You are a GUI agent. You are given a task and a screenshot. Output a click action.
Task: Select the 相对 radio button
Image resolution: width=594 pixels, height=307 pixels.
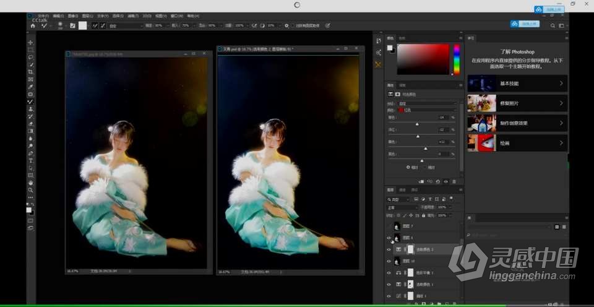click(408, 167)
